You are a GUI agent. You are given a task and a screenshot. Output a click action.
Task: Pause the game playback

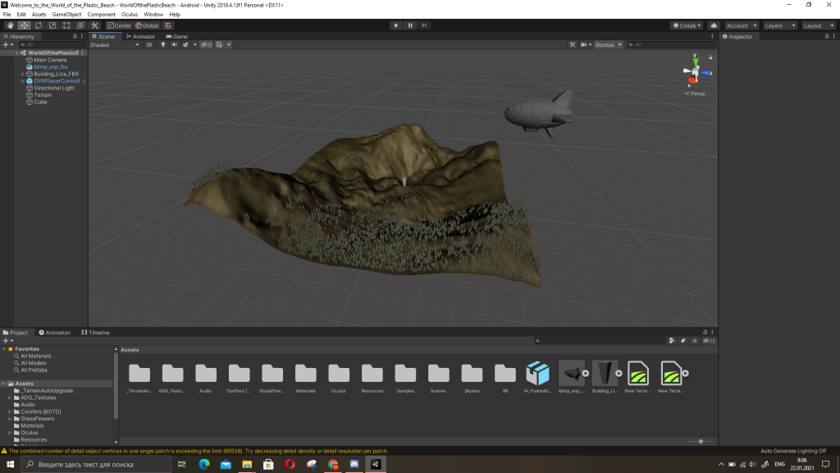[x=410, y=25]
